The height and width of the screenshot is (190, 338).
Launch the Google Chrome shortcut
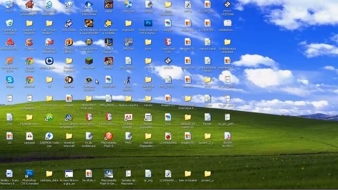click(30, 61)
